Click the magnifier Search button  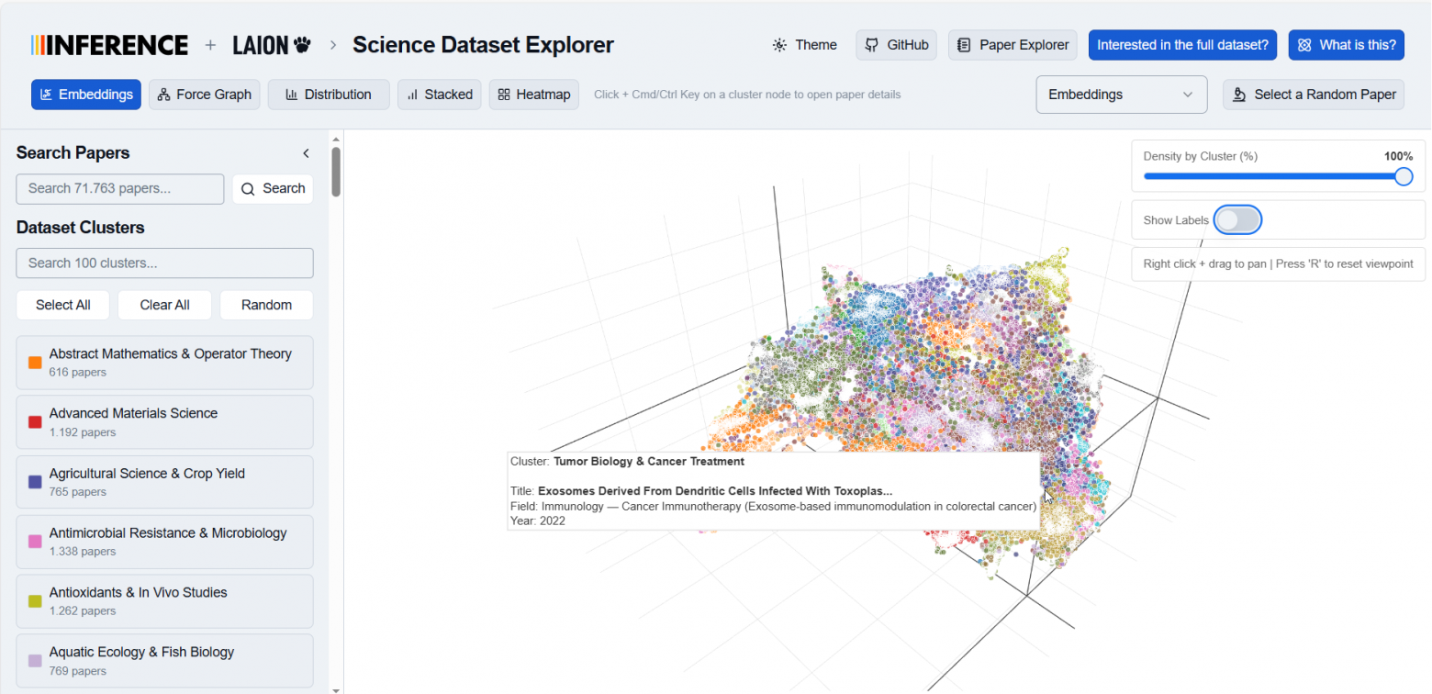point(273,189)
